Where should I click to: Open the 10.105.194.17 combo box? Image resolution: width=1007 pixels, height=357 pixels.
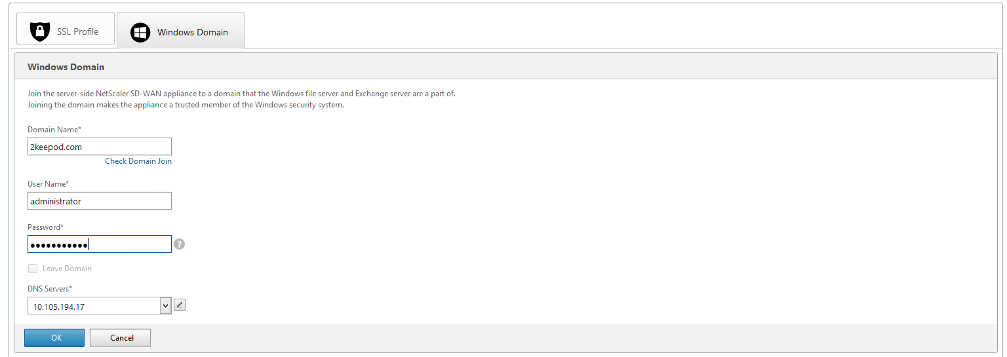coord(100,306)
